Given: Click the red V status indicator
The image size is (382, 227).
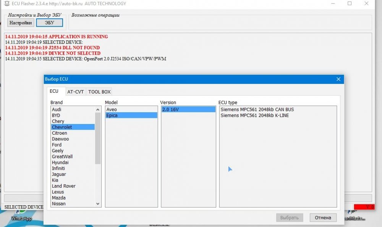Looking at the screenshot, I should click(x=364, y=207).
